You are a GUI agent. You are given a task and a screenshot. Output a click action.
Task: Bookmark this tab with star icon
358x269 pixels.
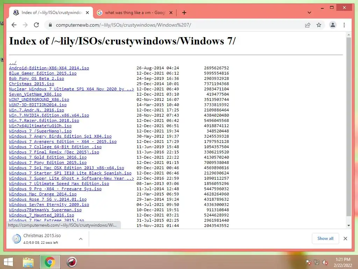click(319, 25)
